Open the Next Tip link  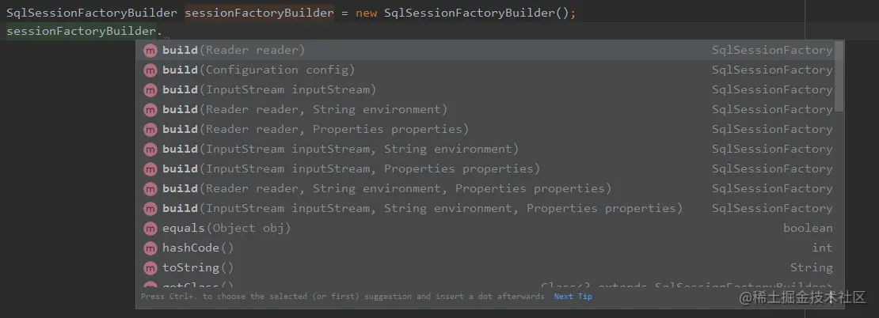pyautogui.click(x=573, y=297)
